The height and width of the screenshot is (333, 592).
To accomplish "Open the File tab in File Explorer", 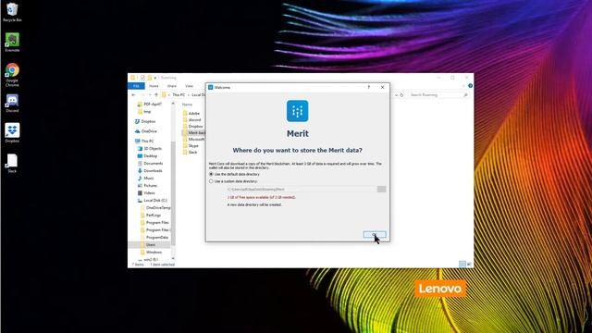I will coord(136,86).
